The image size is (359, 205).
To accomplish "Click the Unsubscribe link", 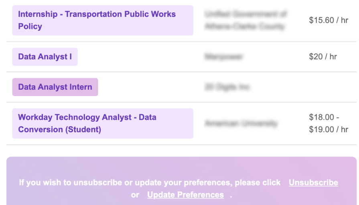I will pyautogui.click(x=313, y=182).
